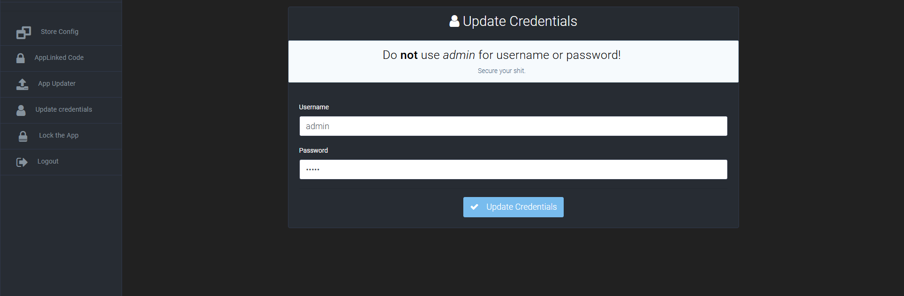Click the App Updater upload icon
904x296 pixels.
click(22, 84)
